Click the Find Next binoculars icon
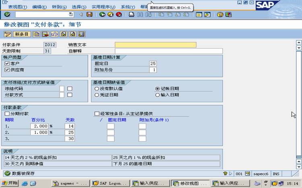The height and width of the screenshot is (188, 302). pyautogui.click(x=148, y=14)
